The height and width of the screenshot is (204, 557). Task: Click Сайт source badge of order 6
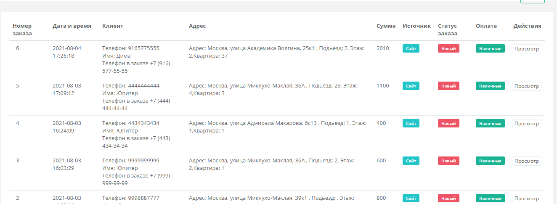[x=411, y=49]
